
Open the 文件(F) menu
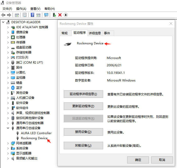click(7, 9)
